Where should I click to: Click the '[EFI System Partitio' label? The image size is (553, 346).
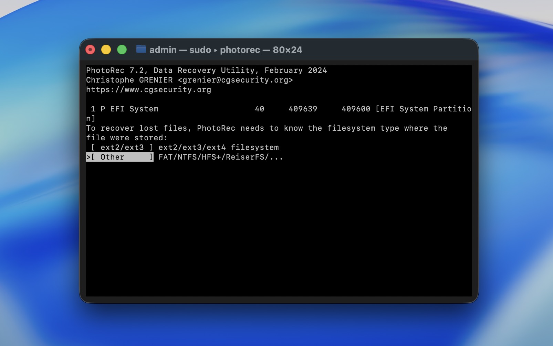pos(423,109)
